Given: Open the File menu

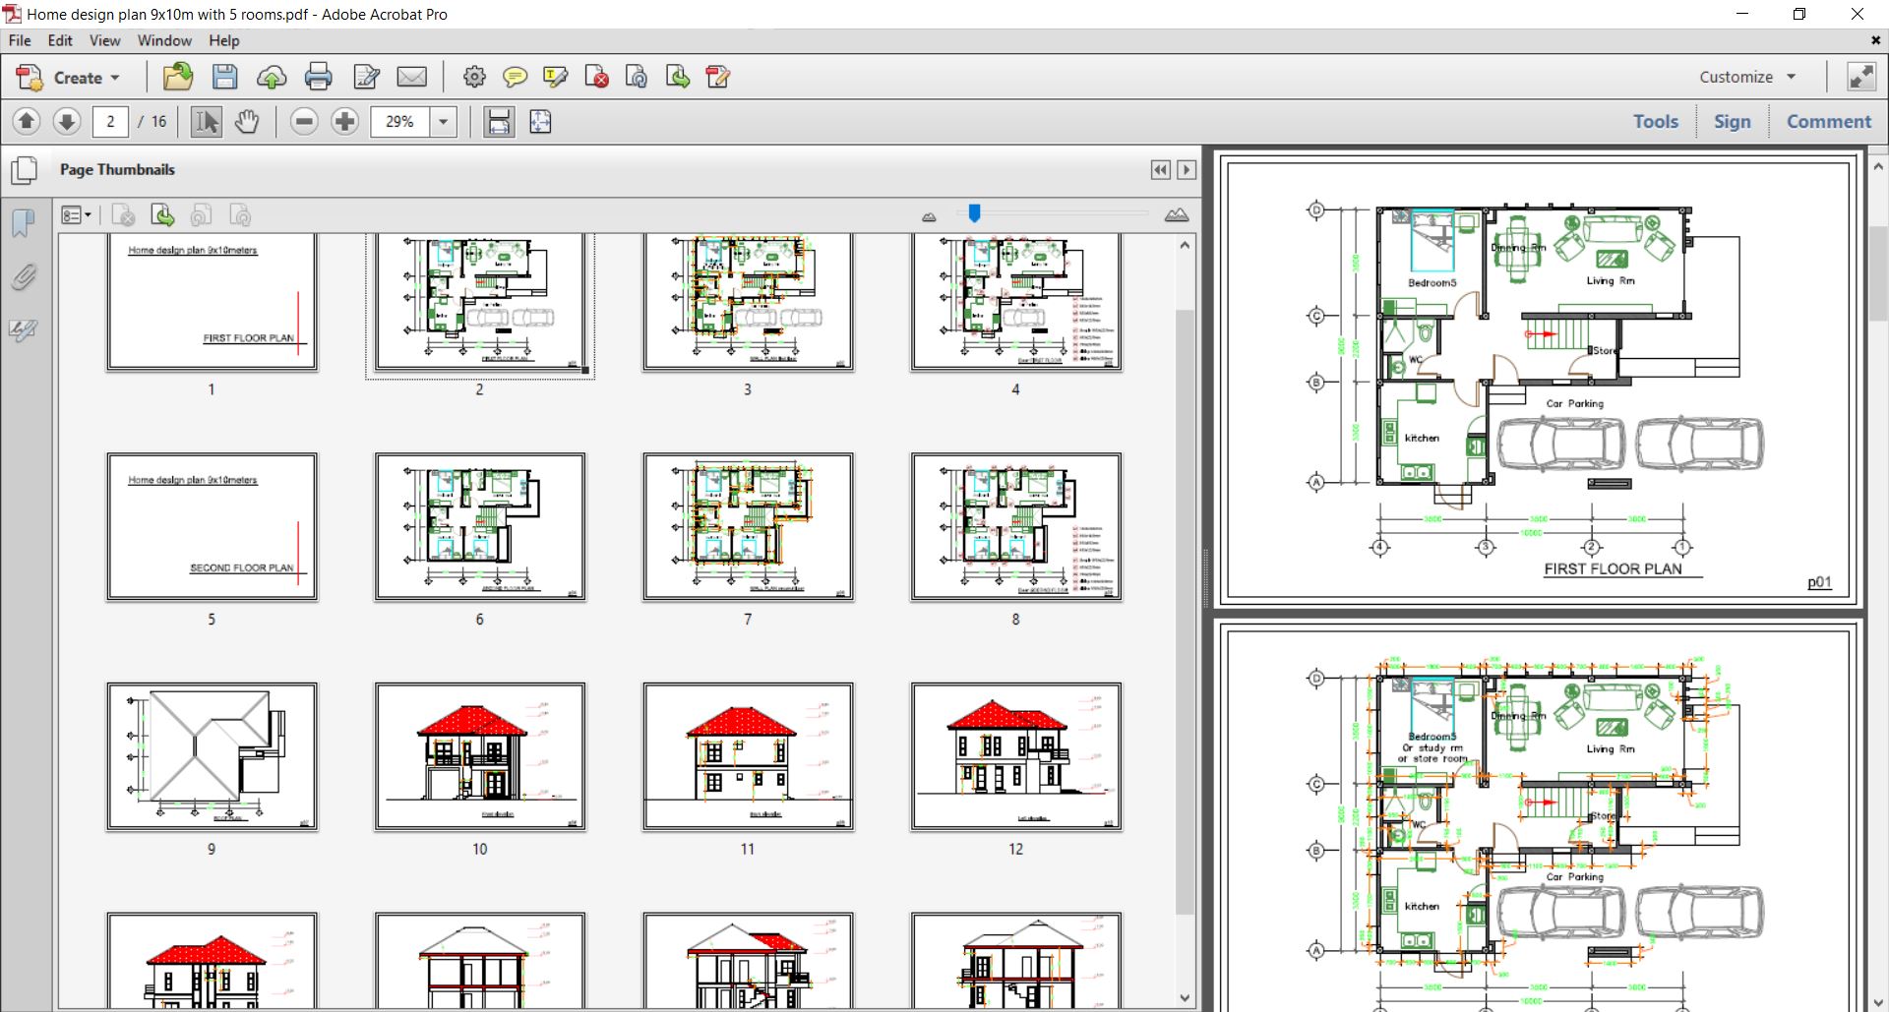Looking at the screenshot, I should tap(20, 40).
